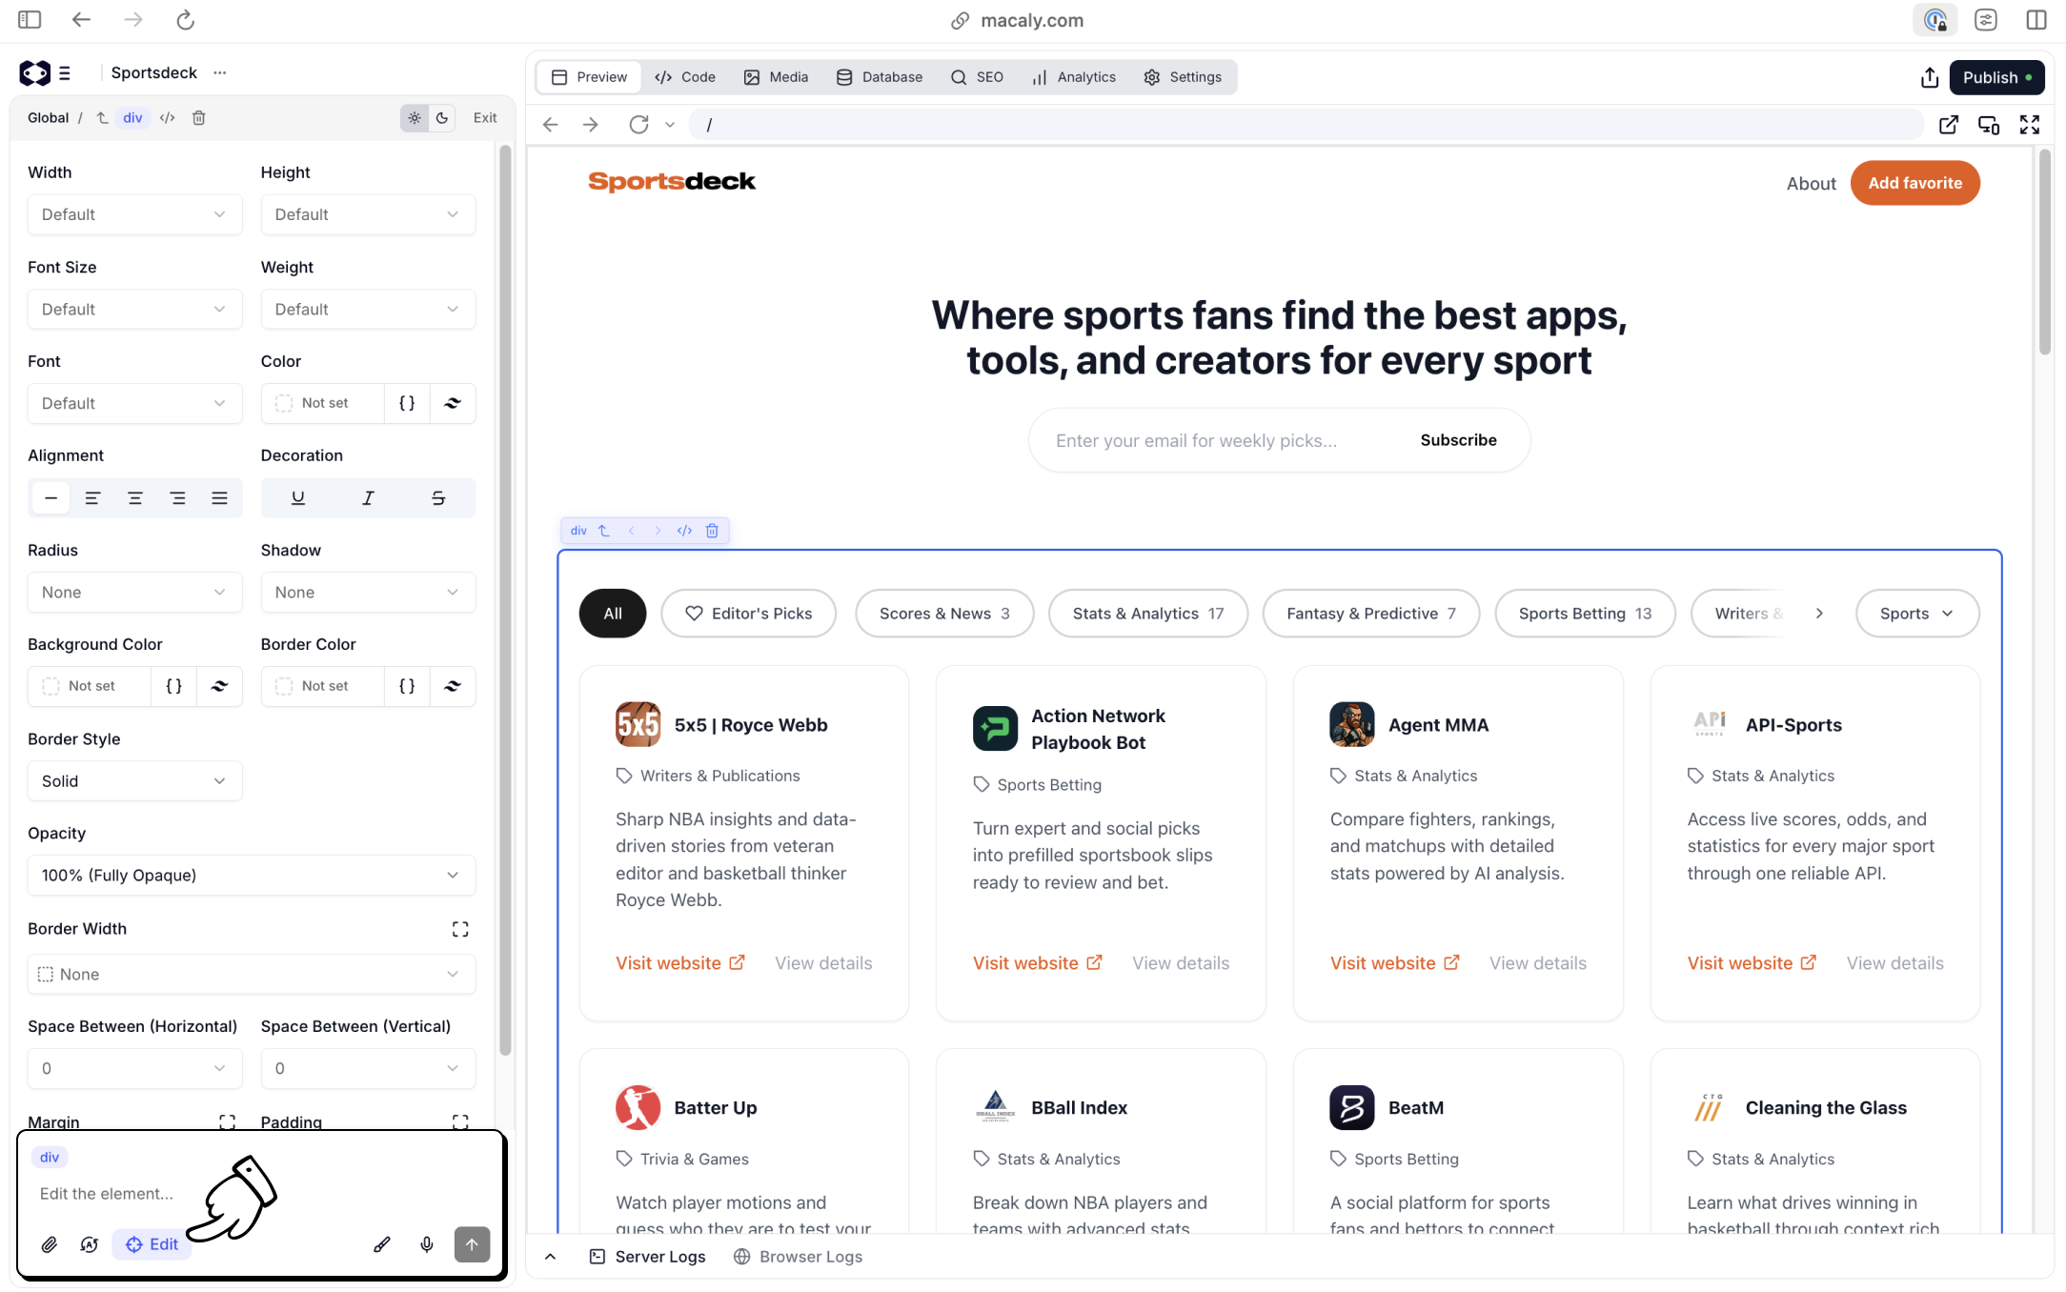This screenshot has height=1292, width=2066.
Task: Click the Publish button
Action: (1995, 77)
